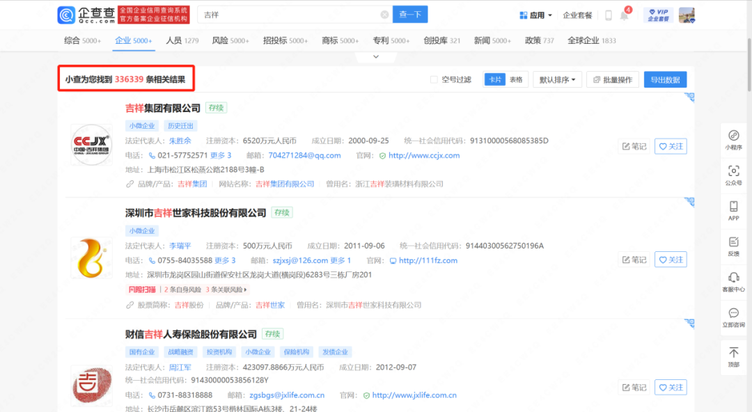The height and width of the screenshot is (412, 752).
Task: Select 招投标 tab
Action: pyautogui.click(x=285, y=41)
